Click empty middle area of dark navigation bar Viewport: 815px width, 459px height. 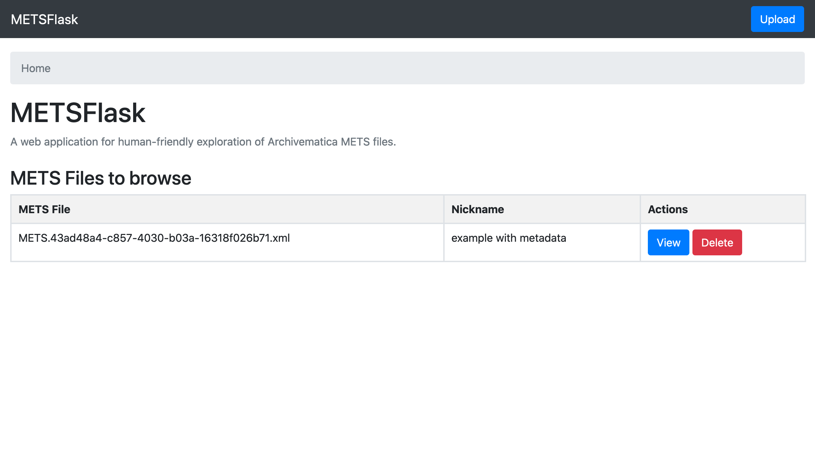409,19
